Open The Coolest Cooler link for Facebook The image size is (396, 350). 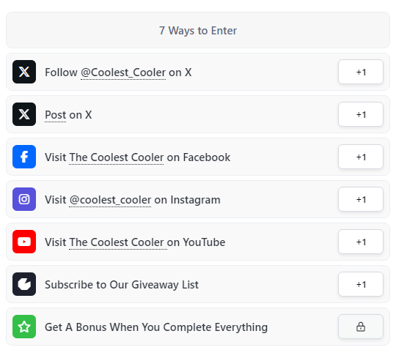click(x=116, y=157)
